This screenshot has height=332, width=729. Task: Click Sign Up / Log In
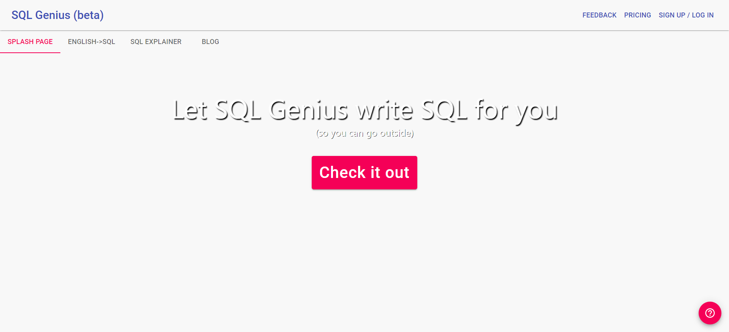click(686, 15)
